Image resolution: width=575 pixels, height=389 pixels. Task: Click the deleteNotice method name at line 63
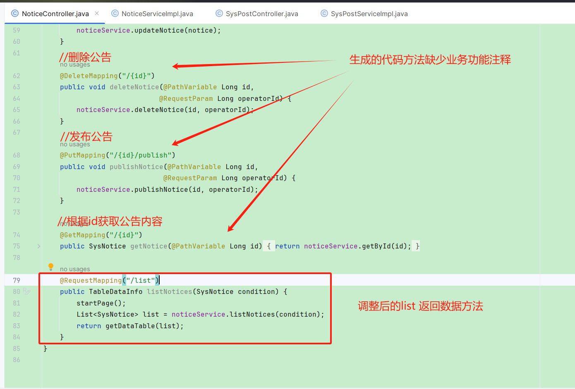click(134, 87)
